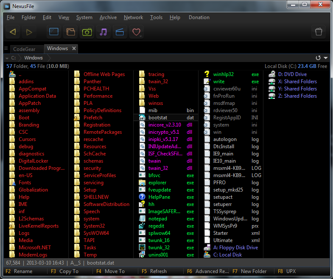333x279 pixels.
Task: Click the explorer exe icon
Action: click(142, 183)
